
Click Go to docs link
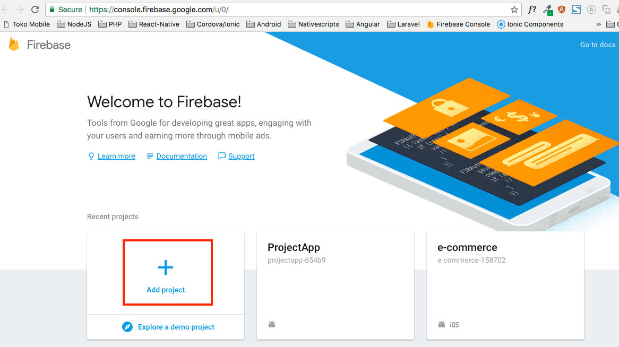(x=597, y=45)
